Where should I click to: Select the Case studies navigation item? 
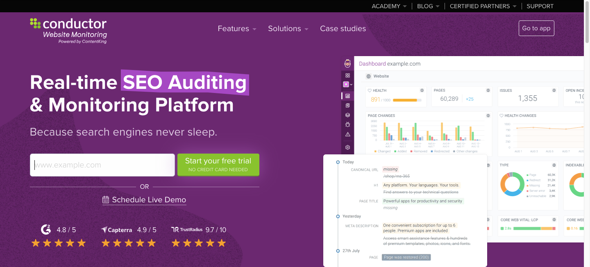tap(343, 28)
